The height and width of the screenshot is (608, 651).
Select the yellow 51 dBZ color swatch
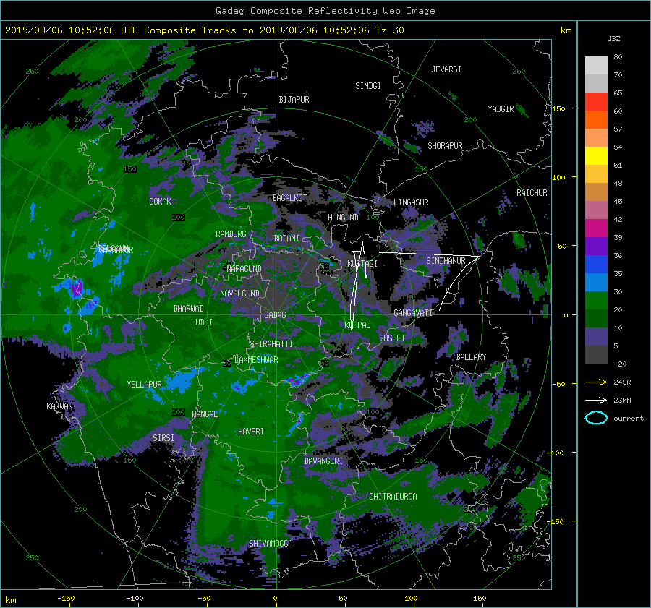click(x=596, y=156)
